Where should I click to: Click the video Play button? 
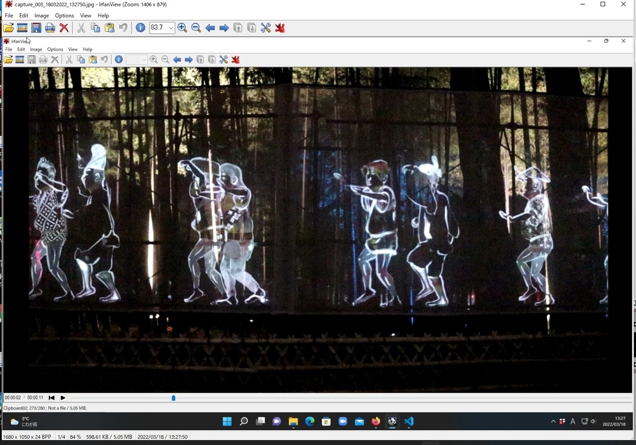(x=63, y=398)
